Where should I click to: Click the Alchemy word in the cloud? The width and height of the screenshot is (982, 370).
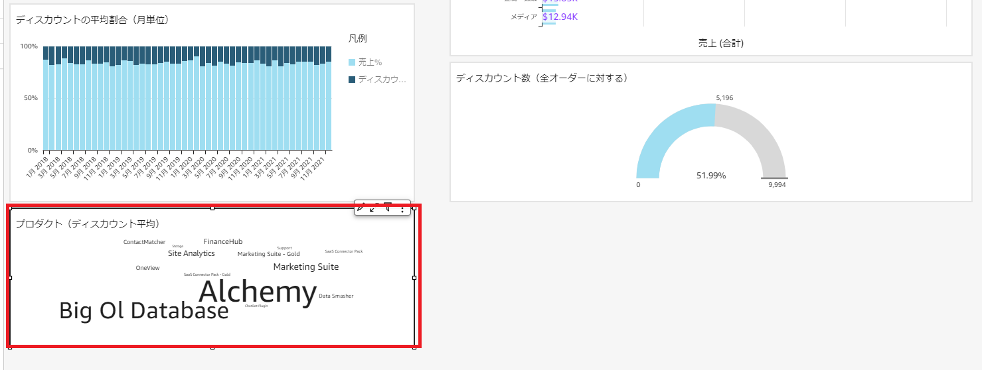tap(258, 292)
